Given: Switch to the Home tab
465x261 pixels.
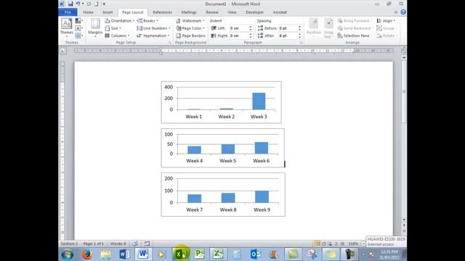Looking at the screenshot, I should 88,12.
